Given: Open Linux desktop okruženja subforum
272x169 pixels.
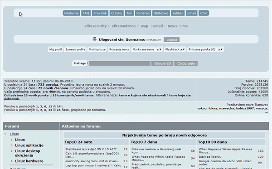Looking at the screenshot, I should 27,153.
